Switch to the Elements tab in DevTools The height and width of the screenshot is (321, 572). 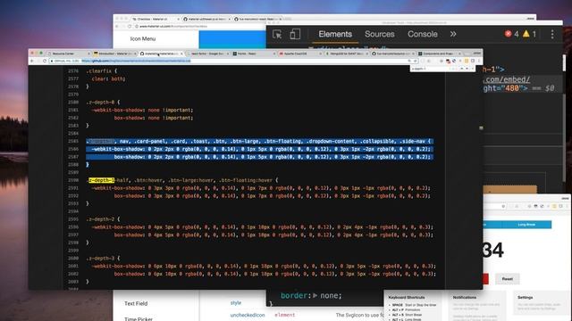pos(335,34)
